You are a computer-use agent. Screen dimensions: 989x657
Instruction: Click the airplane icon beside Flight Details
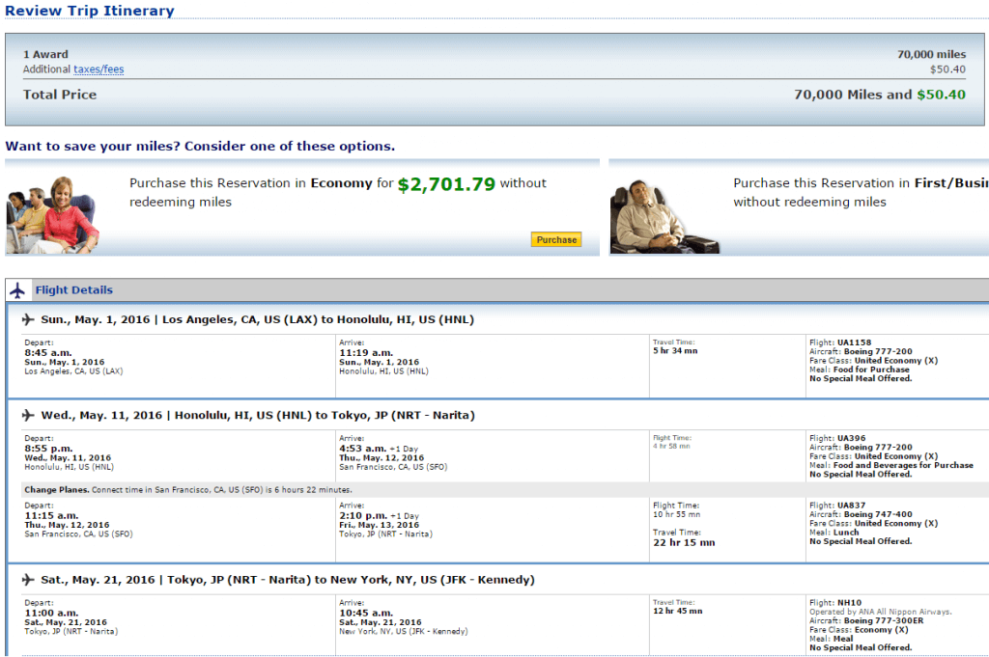(x=18, y=290)
